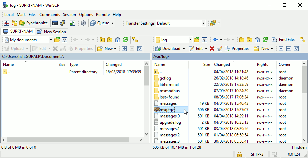Go to local home directory icon
Screen dimensions: 308x158
click(x=117, y=40)
